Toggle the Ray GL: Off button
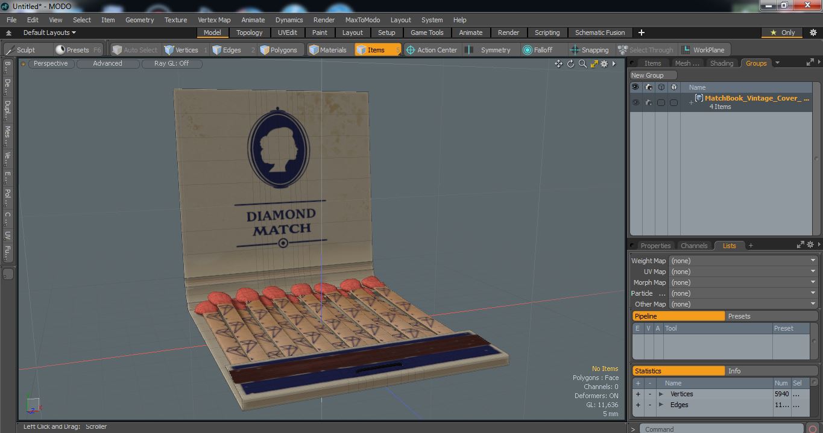823x433 pixels. pos(171,63)
